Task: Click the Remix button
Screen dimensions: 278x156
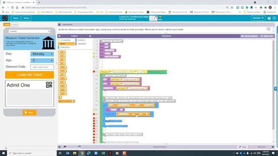Action: [x=26, y=18]
